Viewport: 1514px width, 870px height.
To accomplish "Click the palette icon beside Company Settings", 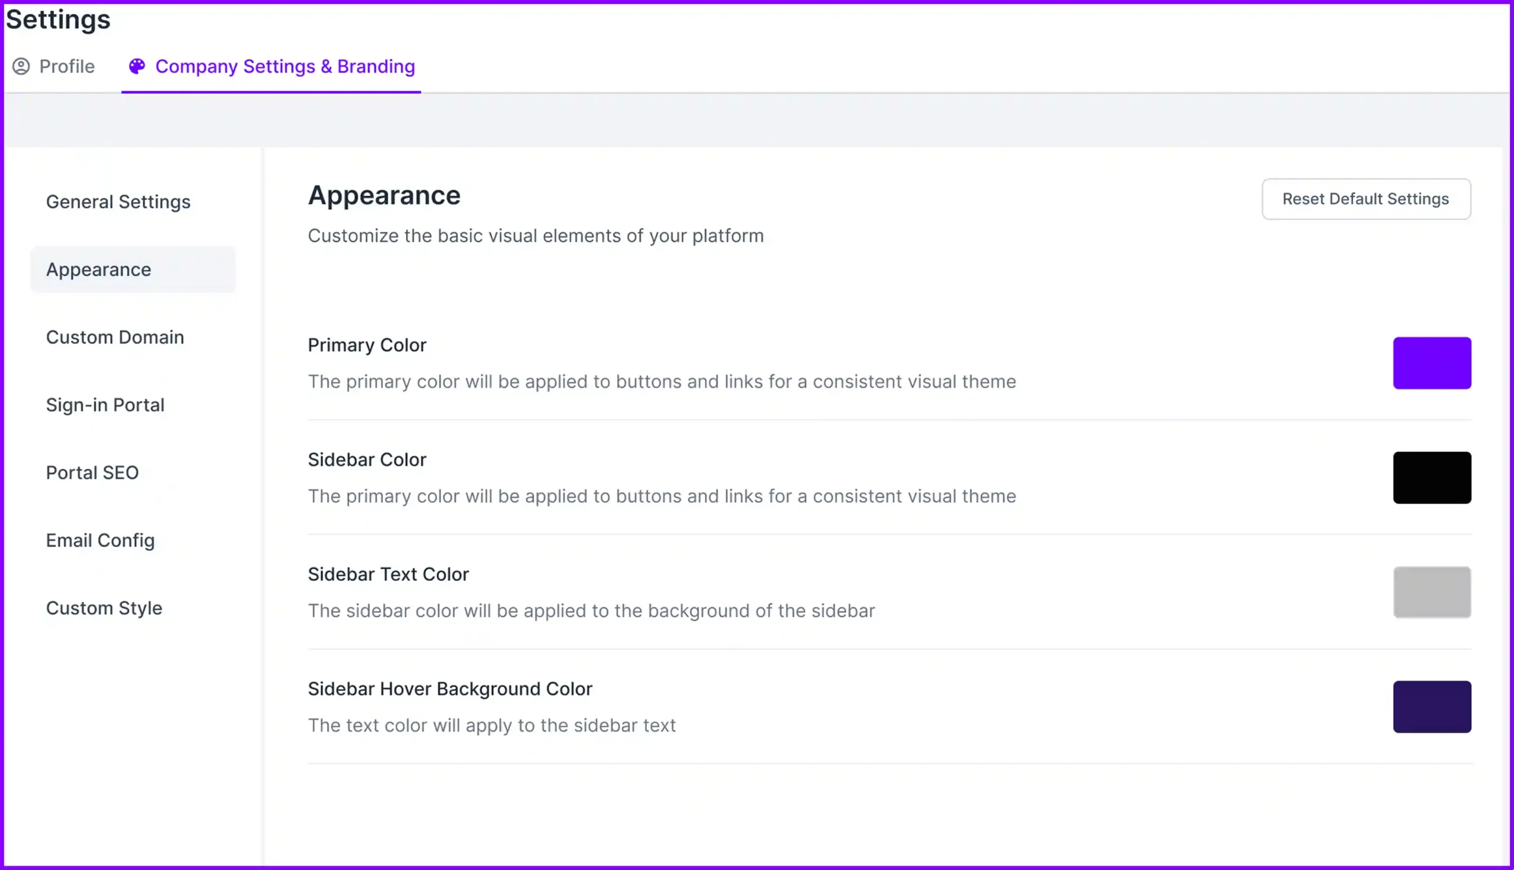I will pos(136,67).
